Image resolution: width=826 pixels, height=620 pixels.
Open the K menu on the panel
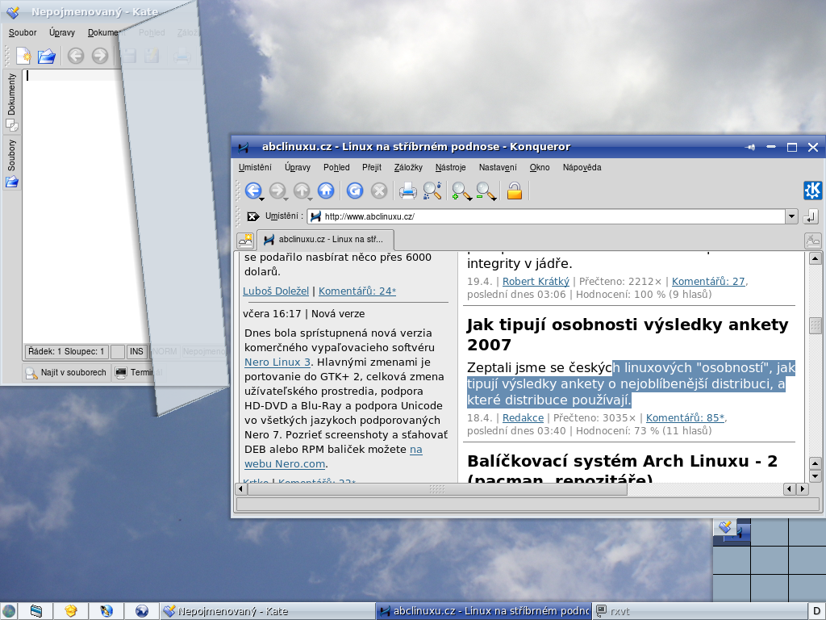point(9,611)
